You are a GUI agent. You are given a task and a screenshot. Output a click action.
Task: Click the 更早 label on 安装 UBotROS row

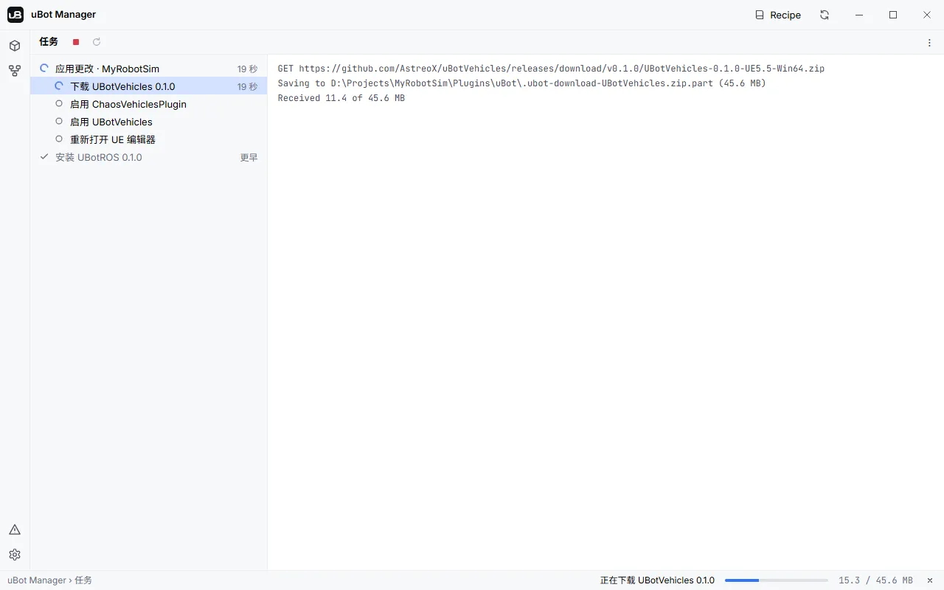[249, 157]
